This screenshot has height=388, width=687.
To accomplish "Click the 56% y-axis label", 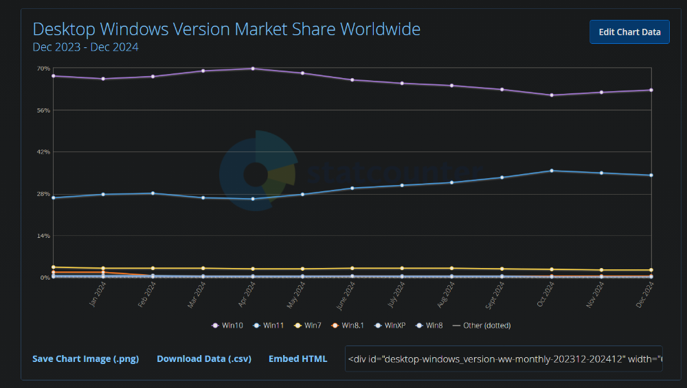I will point(43,110).
